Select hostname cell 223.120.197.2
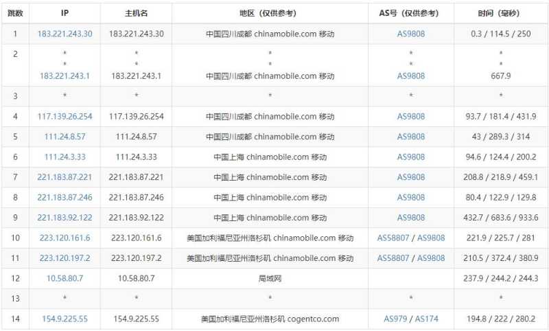Image resolution: width=549 pixels, height=331 pixels. [x=136, y=258]
